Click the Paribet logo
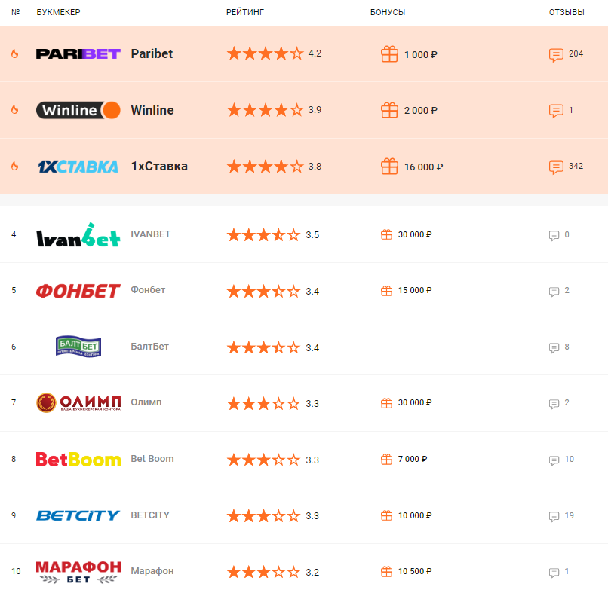This screenshot has height=599, width=608. 78,54
